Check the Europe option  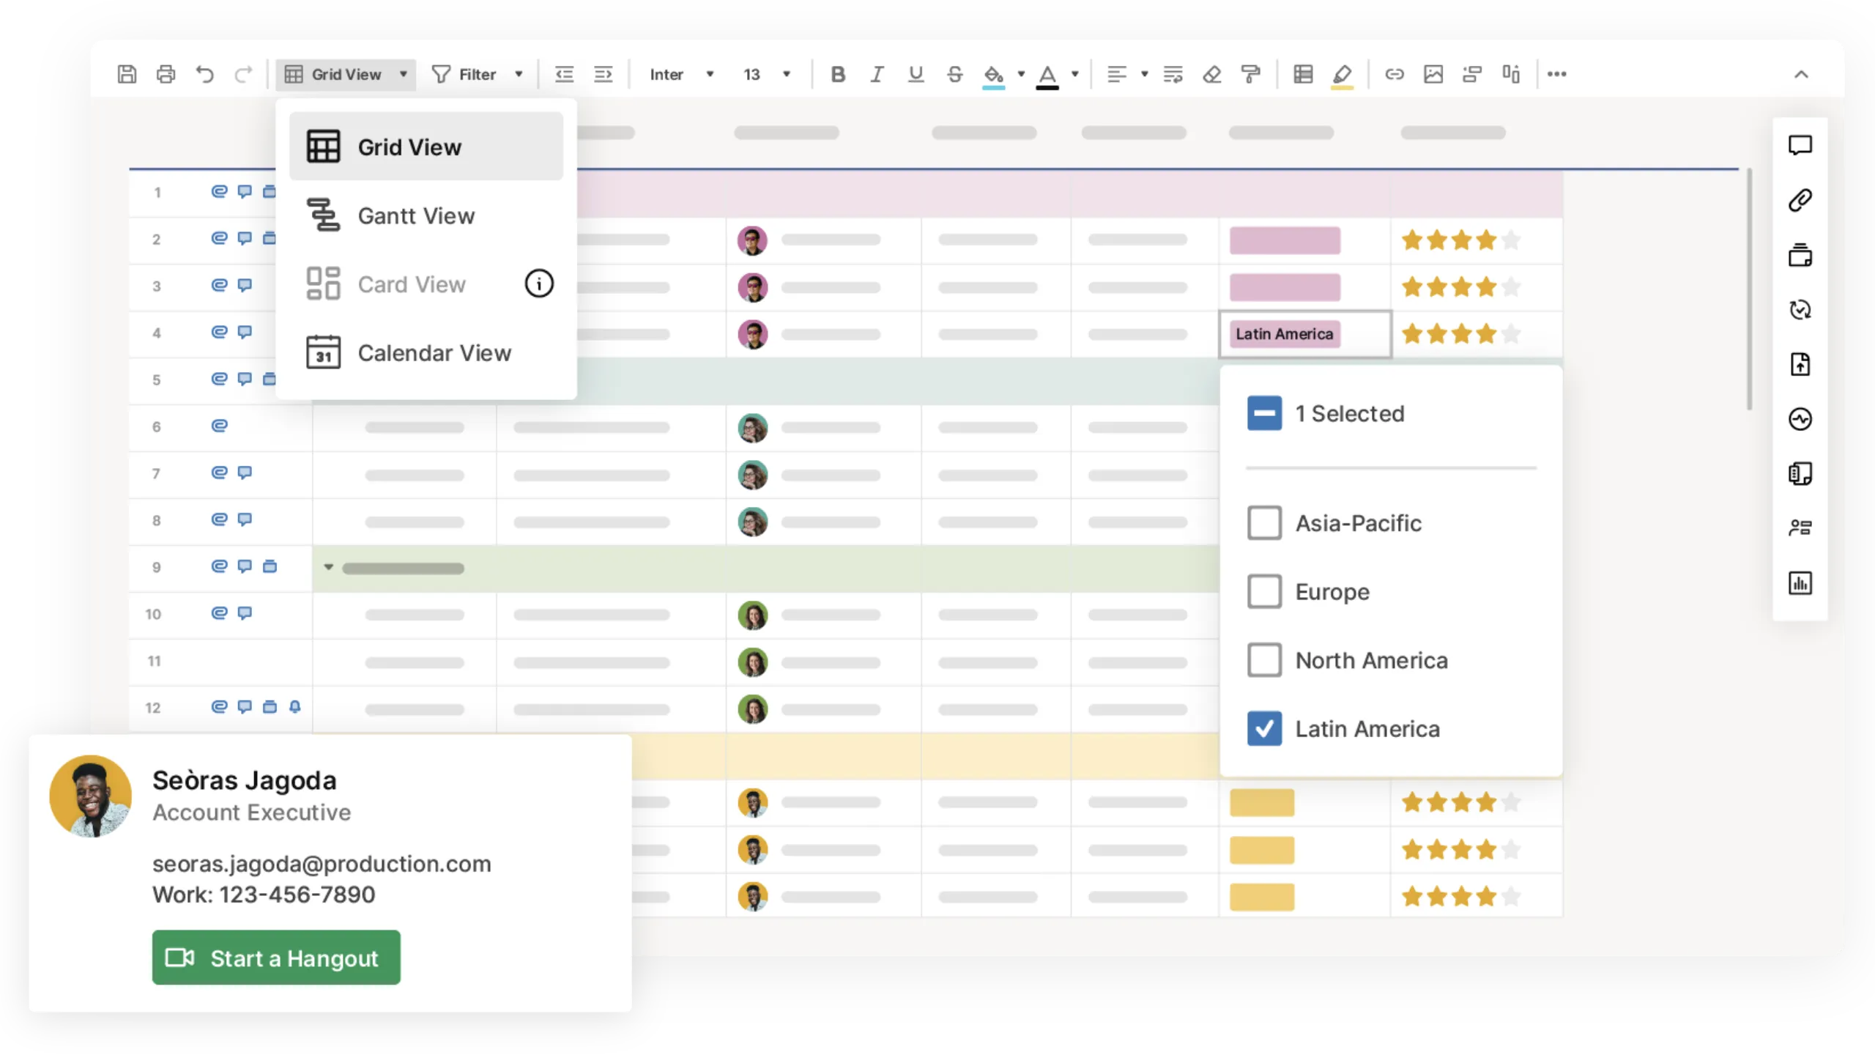click(1264, 591)
